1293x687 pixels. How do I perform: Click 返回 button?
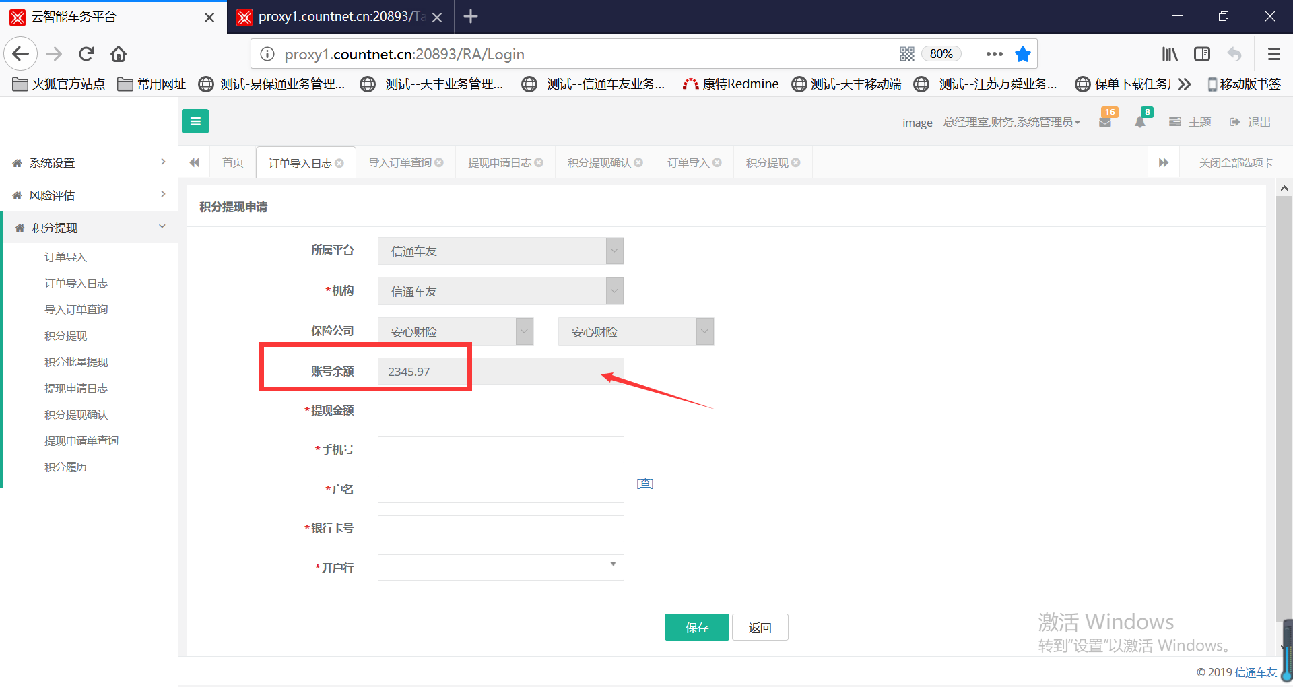pyautogui.click(x=760, y=627)
